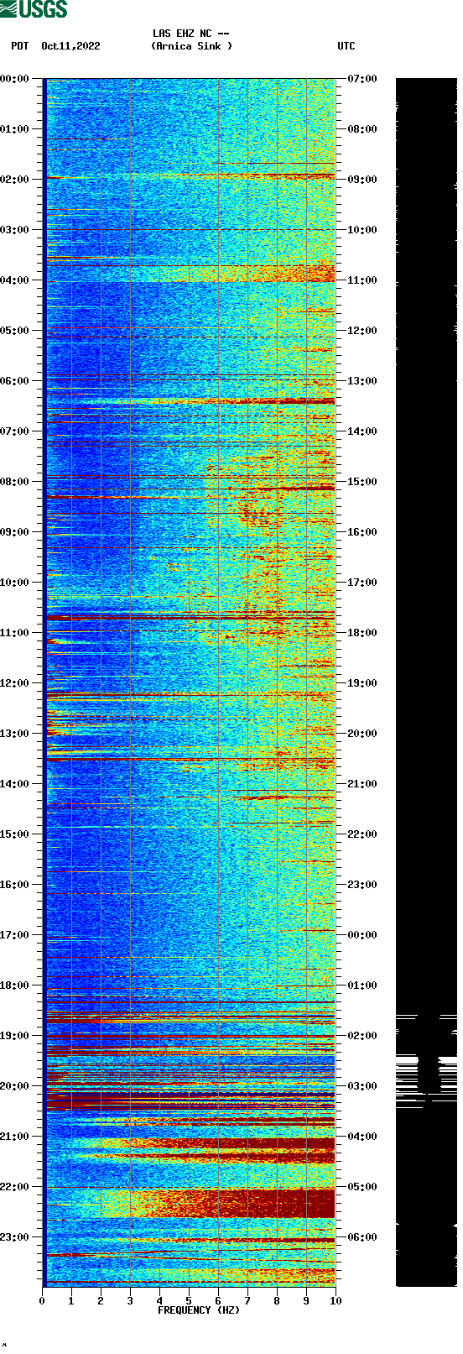
Task: Click the dark red event band near 20:15 PDT
Action: click(190, 1101)
